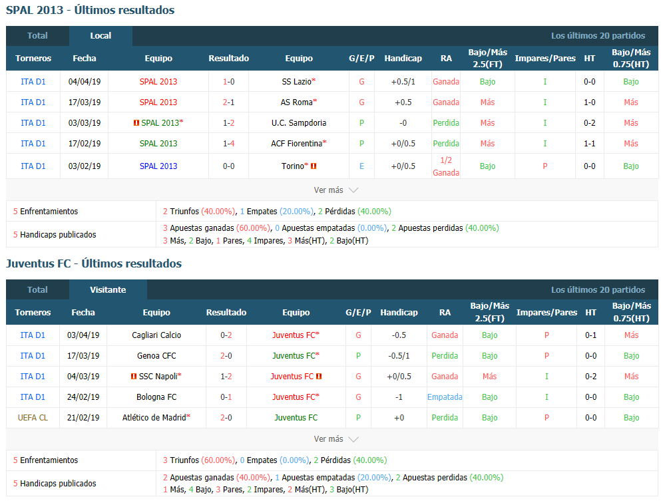Expand Ver más under the Juventus FC results
Image resolution: width=661 pixels, height=501 pixels.
pyautogui.click(x=335, y=439)
